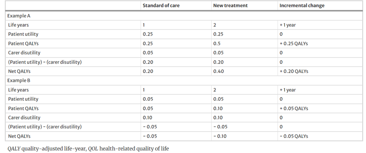Click 'Life years' label under Example A
Image resolution: width=366 pixels, height=153 pixels.
(x=18, y=25)
